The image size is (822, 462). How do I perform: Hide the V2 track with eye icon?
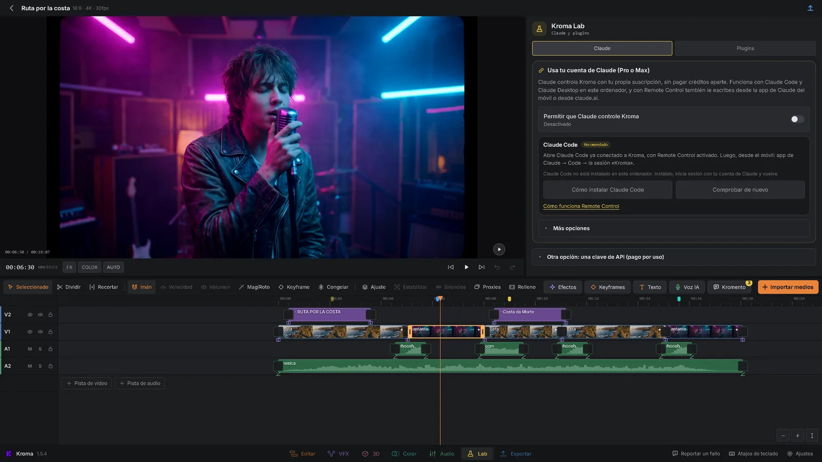30,315
